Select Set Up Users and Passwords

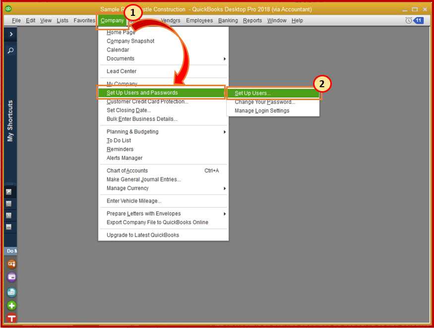point(162,93)
